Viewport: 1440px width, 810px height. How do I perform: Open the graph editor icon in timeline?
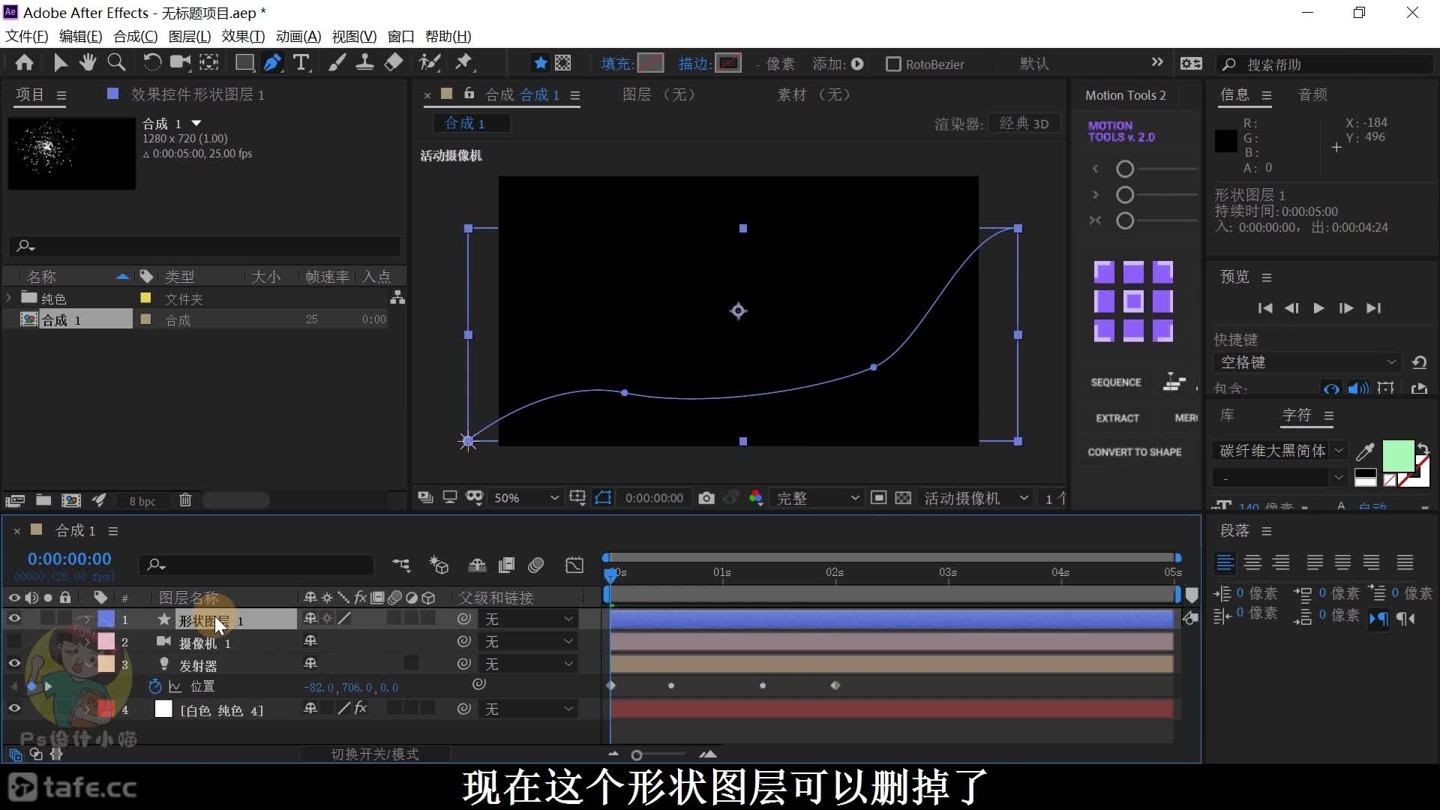[574, 565]
